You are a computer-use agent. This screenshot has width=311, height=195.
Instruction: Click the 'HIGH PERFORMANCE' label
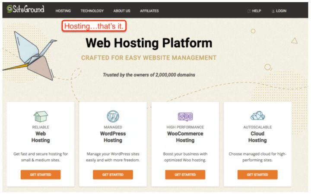185,127
